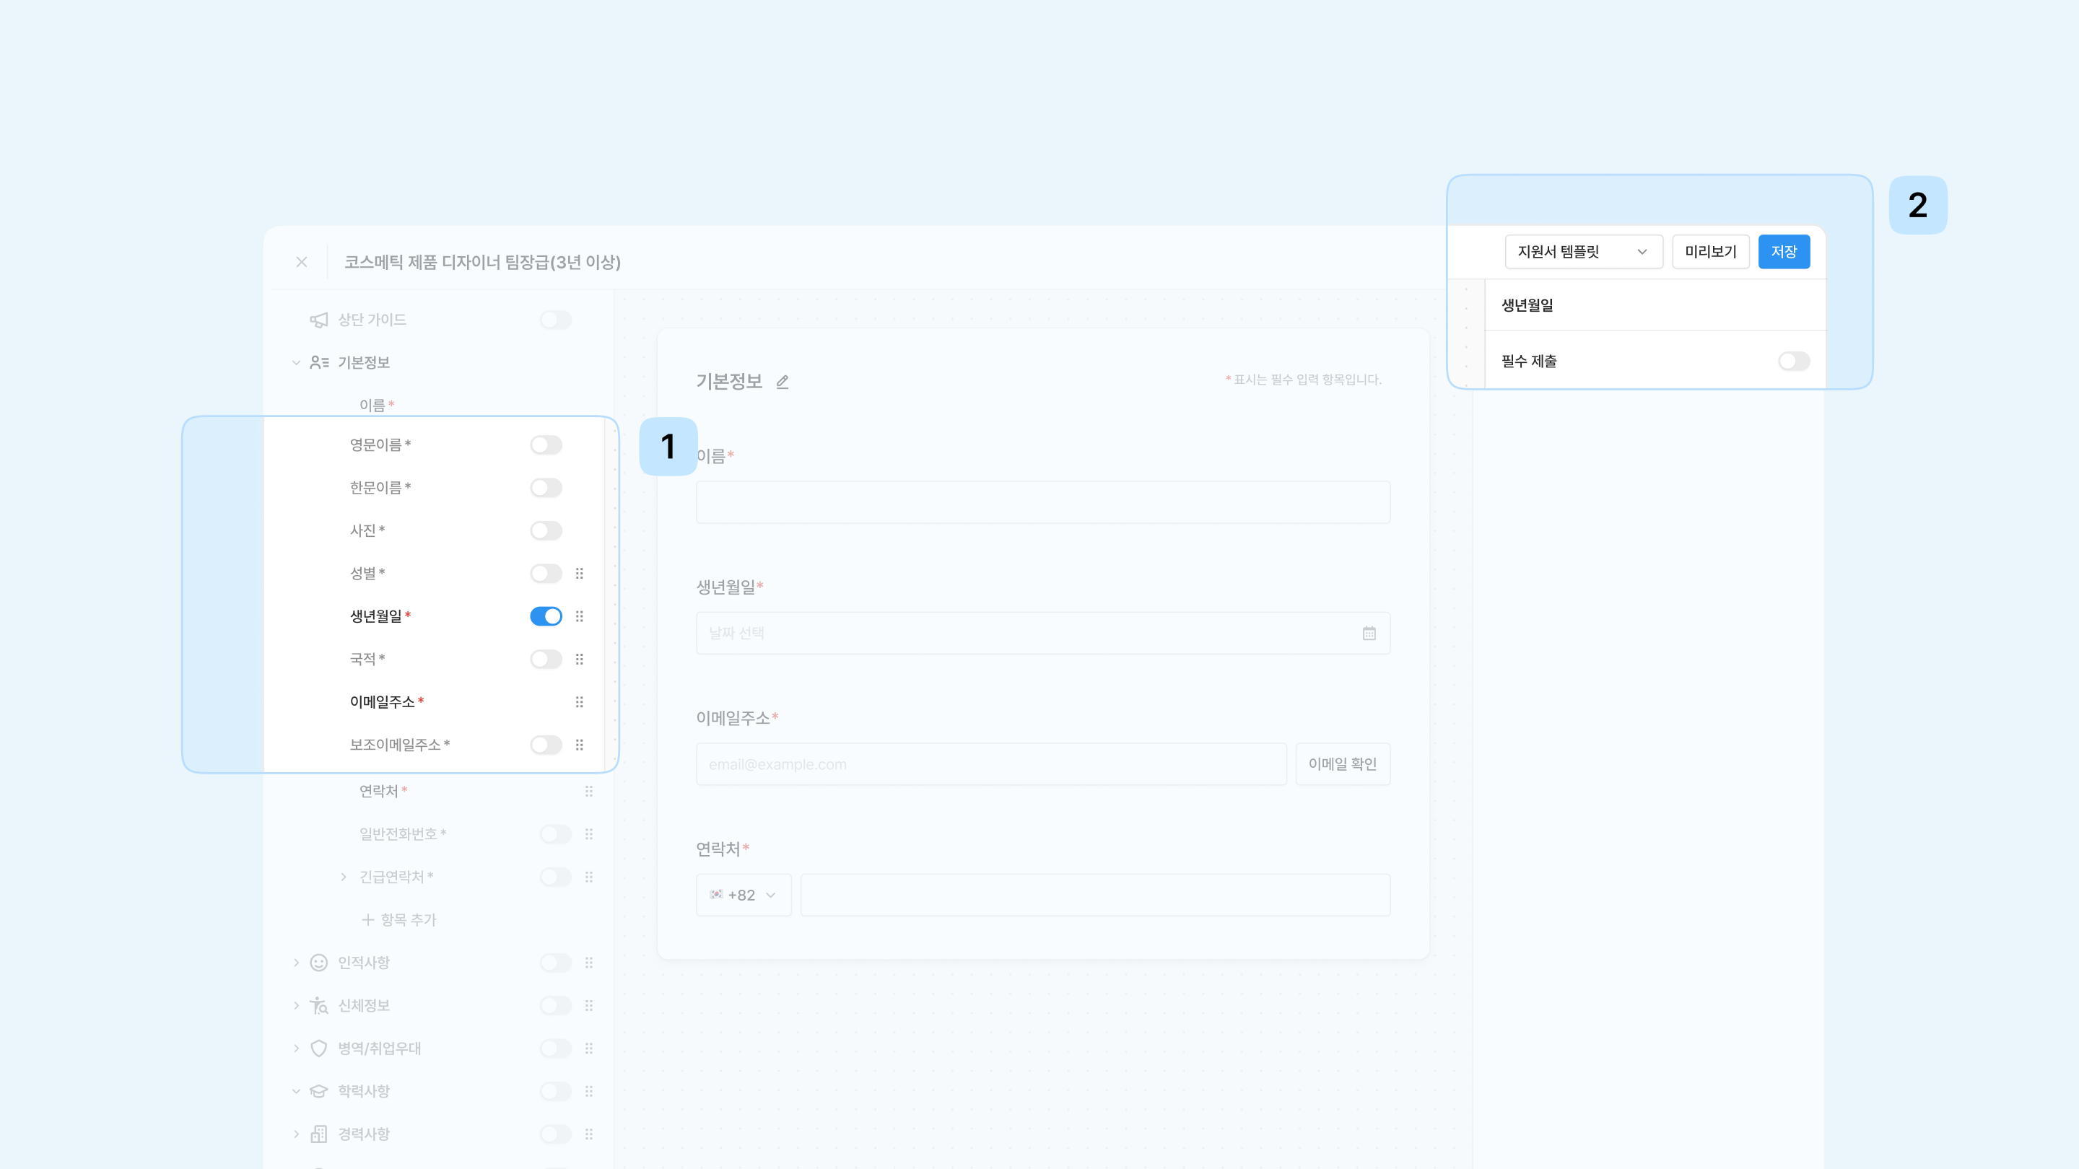Click the 연락처 phone number input field
Screen dimensions: 2079x1169
[x=1095, y=895]
